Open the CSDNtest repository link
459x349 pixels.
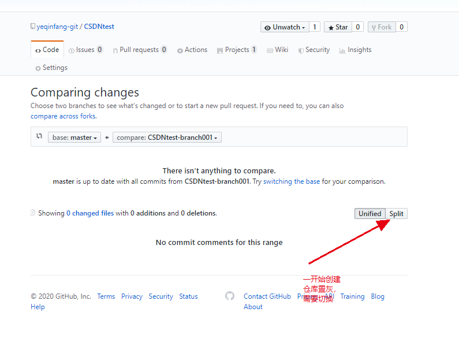pyautogui.click(x=99, y=27)
